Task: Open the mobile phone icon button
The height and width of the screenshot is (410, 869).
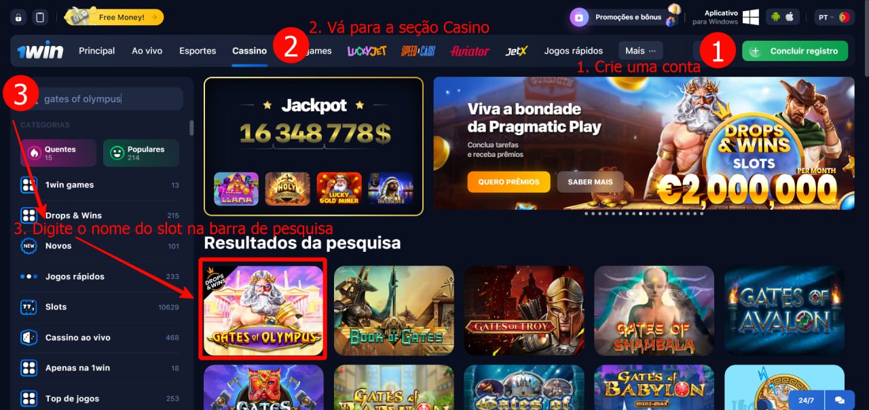Action: pyautogui.click(x=40, y=17)
